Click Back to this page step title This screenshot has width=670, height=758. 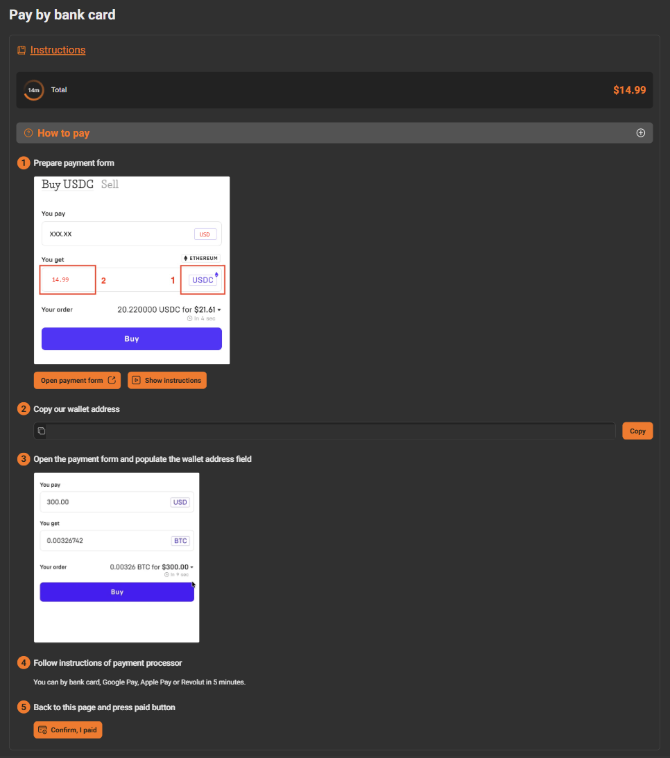[x=105, y=707]
